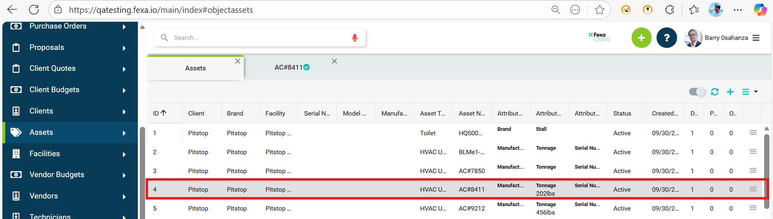
Task: Select the Assets tab
Action: 195,68
